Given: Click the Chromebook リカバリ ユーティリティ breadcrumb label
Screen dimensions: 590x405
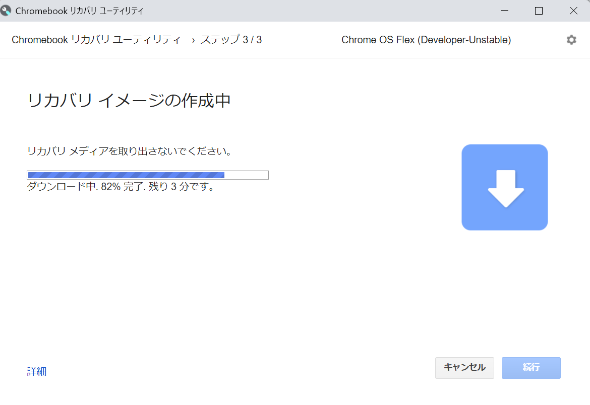Looking at the screenshot, I should [x=96, y=39].
